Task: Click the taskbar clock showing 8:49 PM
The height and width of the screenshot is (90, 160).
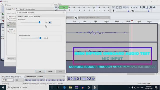Action: pyautogui.click(x=149, y=87)
